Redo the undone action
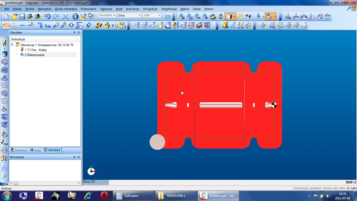Viewport: 357px width, 201px height. click(x=55, y=16)
